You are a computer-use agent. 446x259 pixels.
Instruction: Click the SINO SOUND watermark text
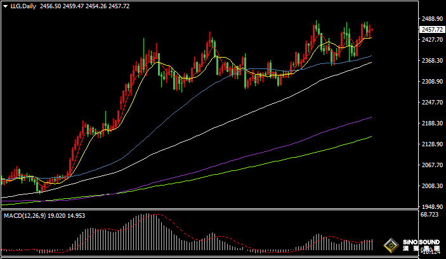[x=416, y=243]
